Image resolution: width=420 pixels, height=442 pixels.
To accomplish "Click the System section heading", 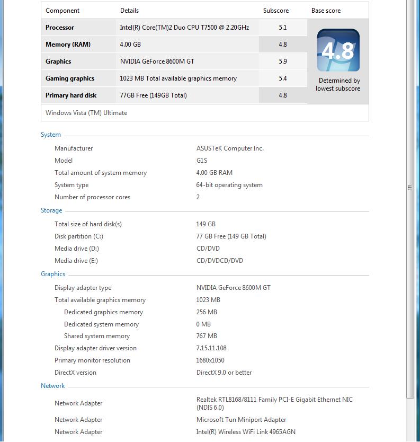I will tap(51, 135).
